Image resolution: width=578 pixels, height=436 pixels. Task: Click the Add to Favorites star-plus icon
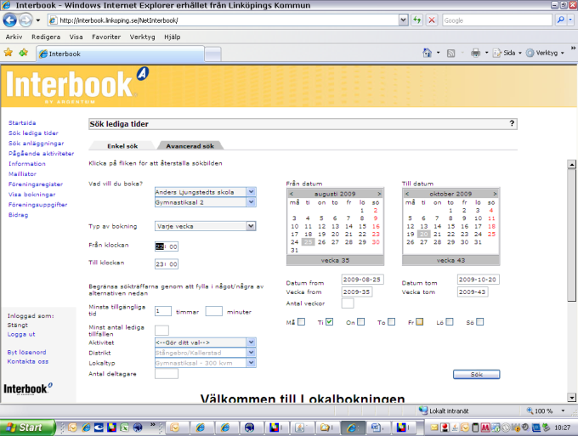(23, 53)
